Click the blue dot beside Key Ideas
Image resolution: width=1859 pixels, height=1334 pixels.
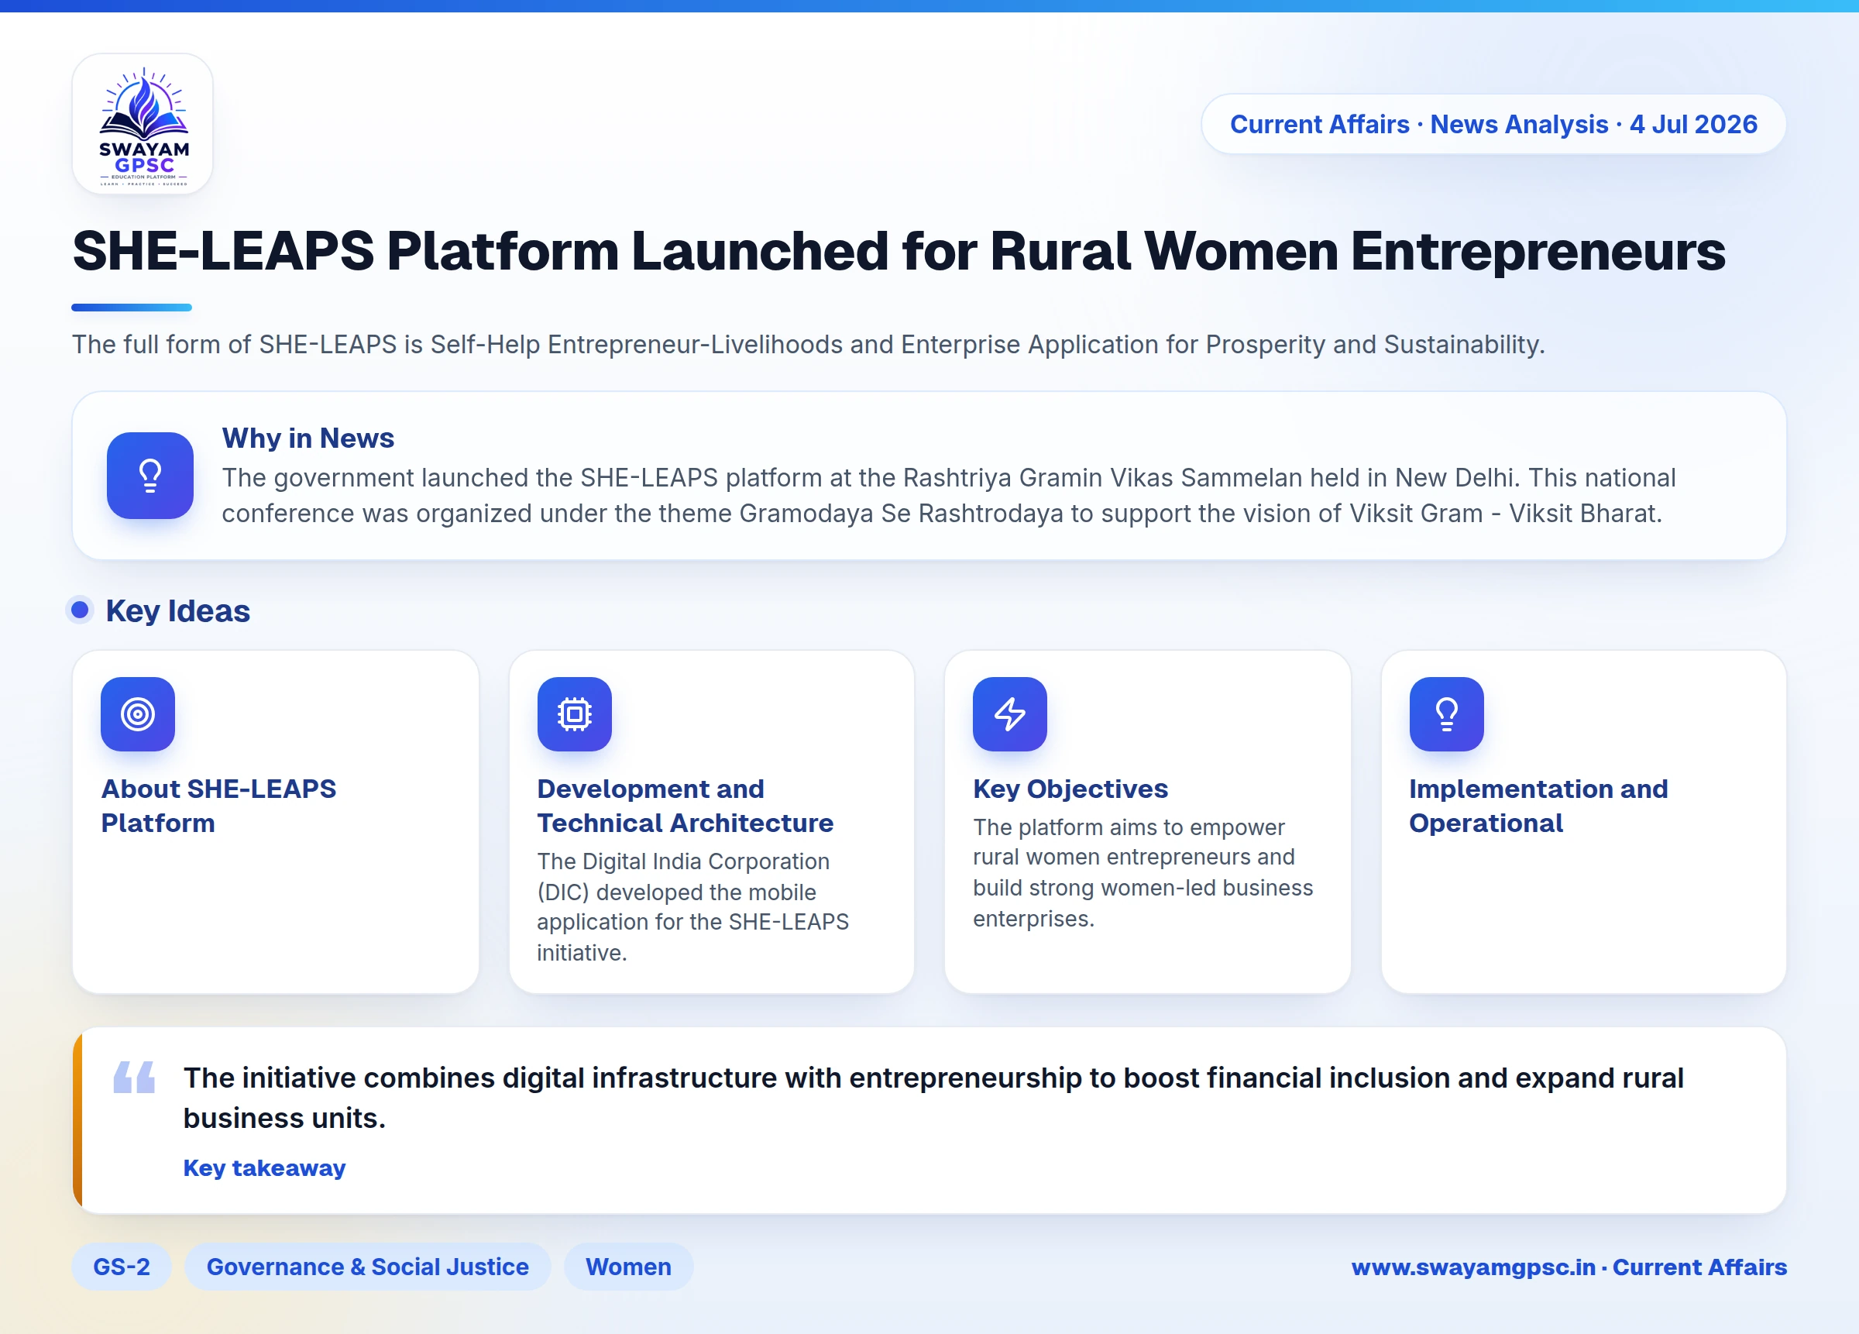pos(80,610)
